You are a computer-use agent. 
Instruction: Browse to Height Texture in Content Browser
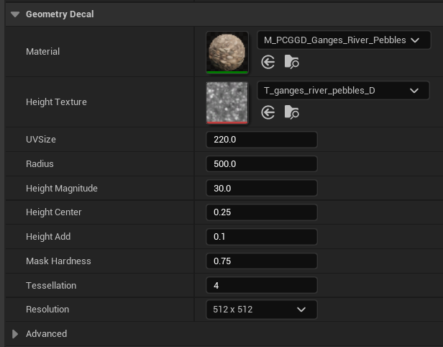point(291,112)
